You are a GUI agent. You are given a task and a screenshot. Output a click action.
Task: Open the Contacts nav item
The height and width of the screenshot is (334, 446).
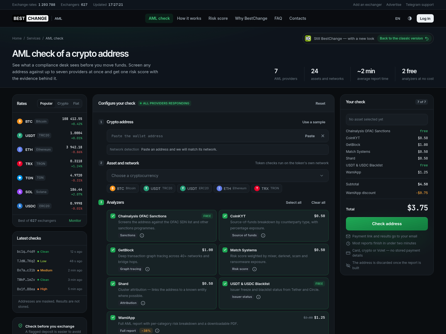pyautogui.click(x=298, y=18)
